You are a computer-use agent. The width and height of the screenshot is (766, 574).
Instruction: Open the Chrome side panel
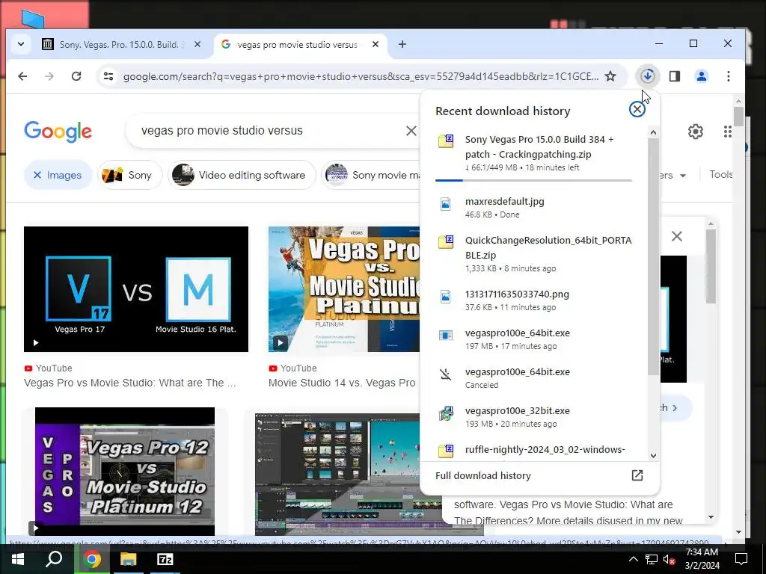tap(675, 76)
